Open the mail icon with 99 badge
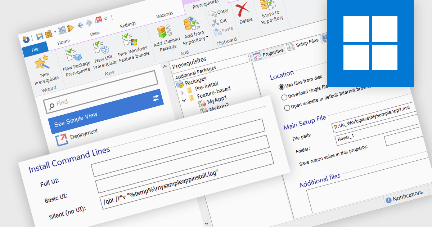 tap(99, 20)
